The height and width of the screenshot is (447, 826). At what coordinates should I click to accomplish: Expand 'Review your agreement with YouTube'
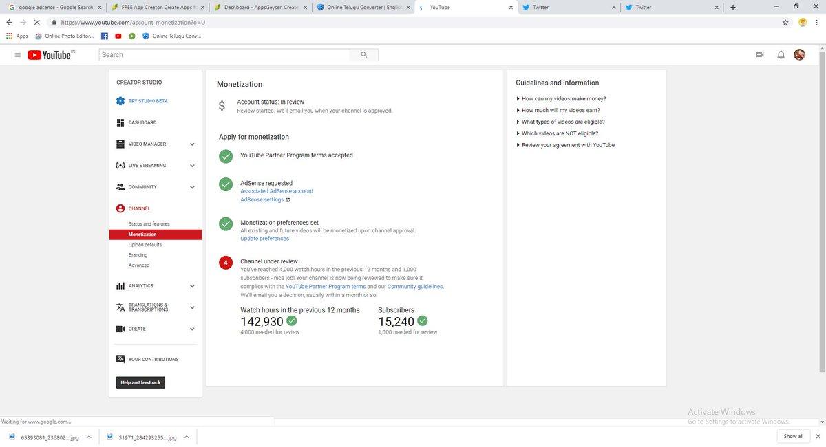(x=565, y=145)
